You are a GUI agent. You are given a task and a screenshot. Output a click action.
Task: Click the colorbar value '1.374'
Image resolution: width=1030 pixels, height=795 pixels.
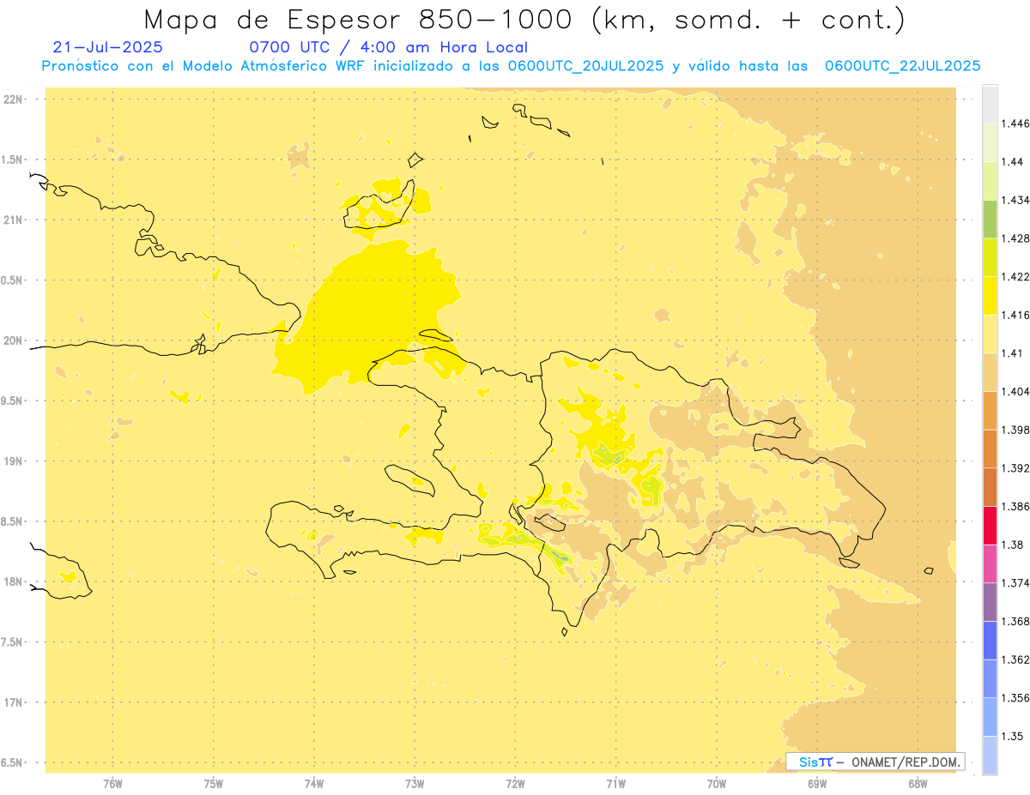(x=1016, y=583)
